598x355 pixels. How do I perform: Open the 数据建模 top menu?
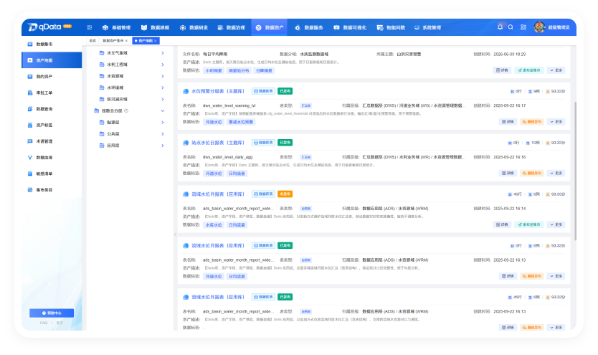pyautogui.click(x=155, y=27)
